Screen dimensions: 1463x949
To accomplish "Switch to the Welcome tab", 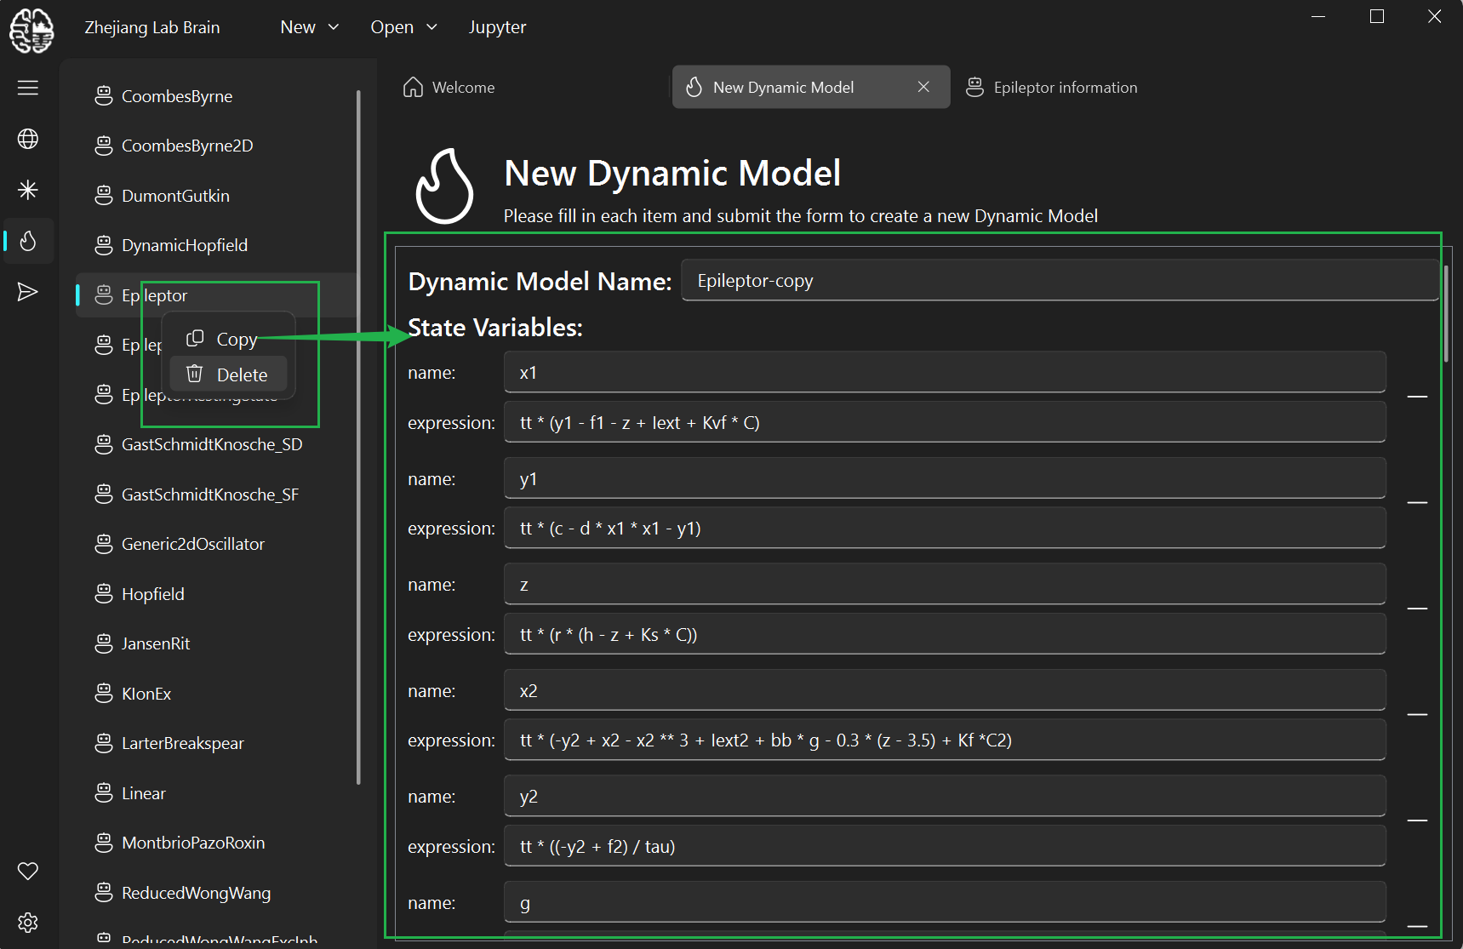I will click(x=534, y=87).
